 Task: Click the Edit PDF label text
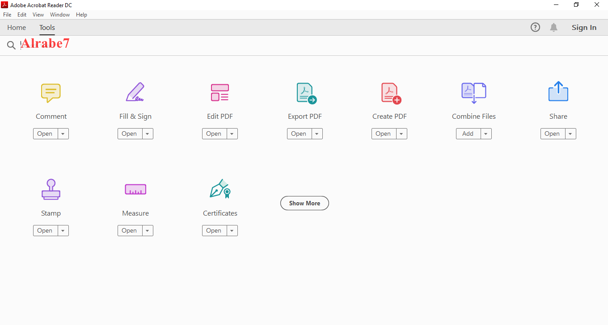coord(220,116)
